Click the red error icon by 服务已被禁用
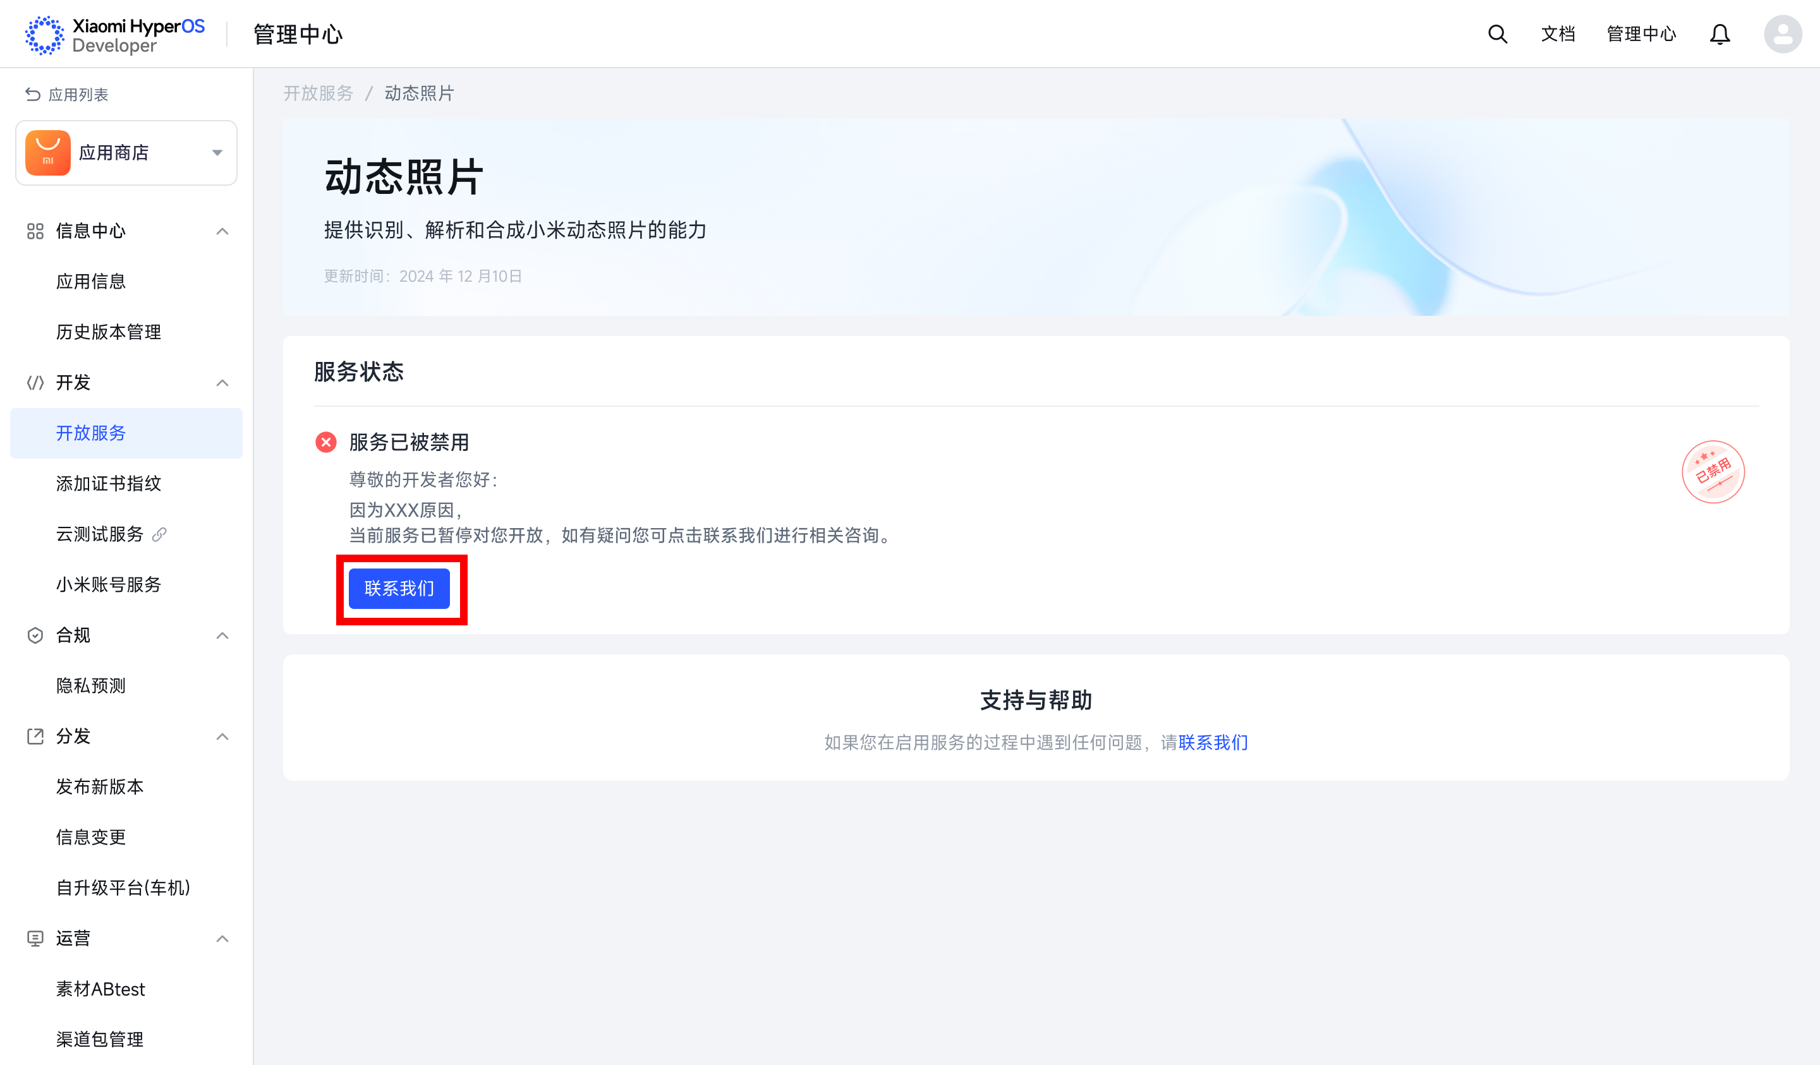The height and width of the screenshot is (1065, 1820). tap(325, 442)
